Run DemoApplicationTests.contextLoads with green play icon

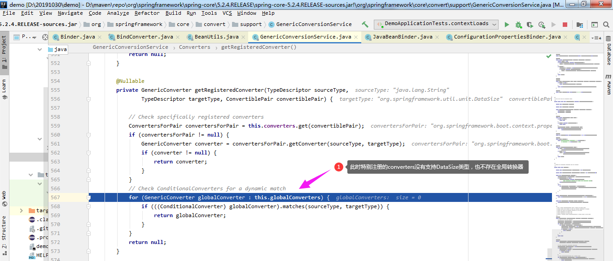point(507,25)
